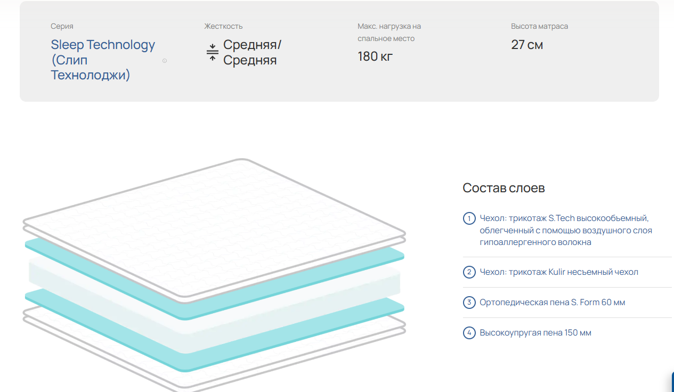674x392 pixels.
Task: Select the number 2 circle in layer list
Action: coord(469,272)
